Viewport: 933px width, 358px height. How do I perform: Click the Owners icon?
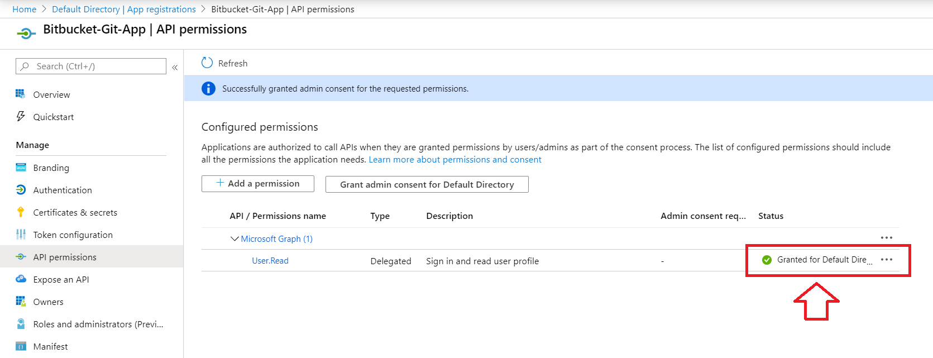click(x=21, y=301)
